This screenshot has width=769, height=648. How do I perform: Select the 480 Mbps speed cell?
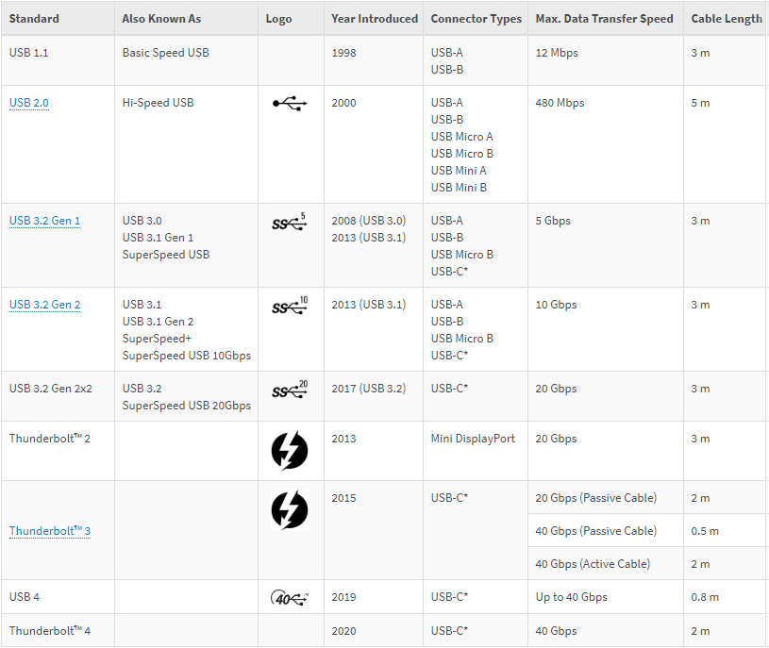(560, 103)
